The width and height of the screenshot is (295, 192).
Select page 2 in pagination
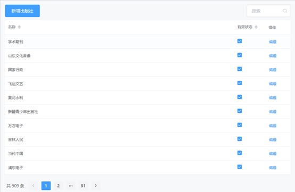click(59, 186)
